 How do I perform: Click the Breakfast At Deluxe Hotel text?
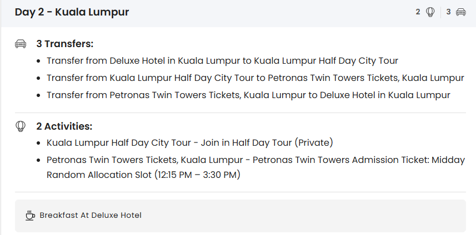point(91,215)
